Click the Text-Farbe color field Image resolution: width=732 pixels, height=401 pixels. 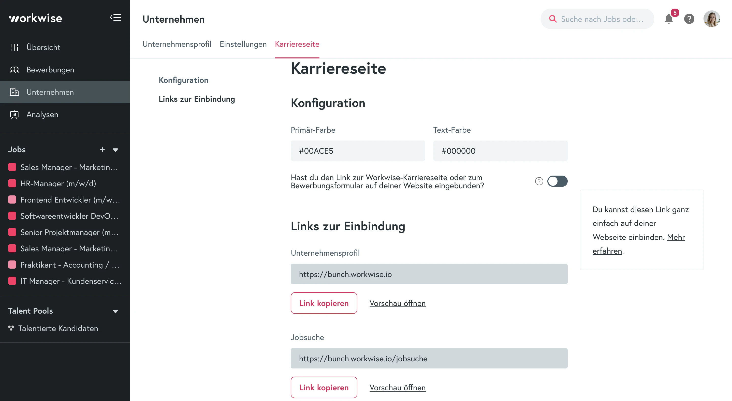coord(500,151)
